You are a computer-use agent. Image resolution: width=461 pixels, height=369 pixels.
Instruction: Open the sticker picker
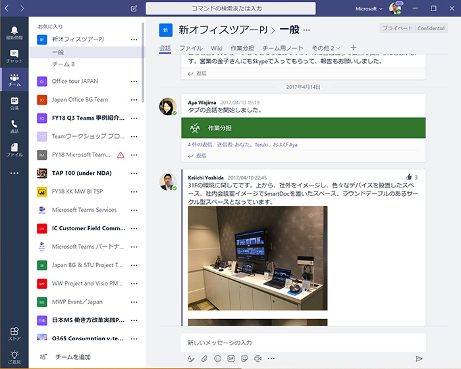click(x=244, y=358)
